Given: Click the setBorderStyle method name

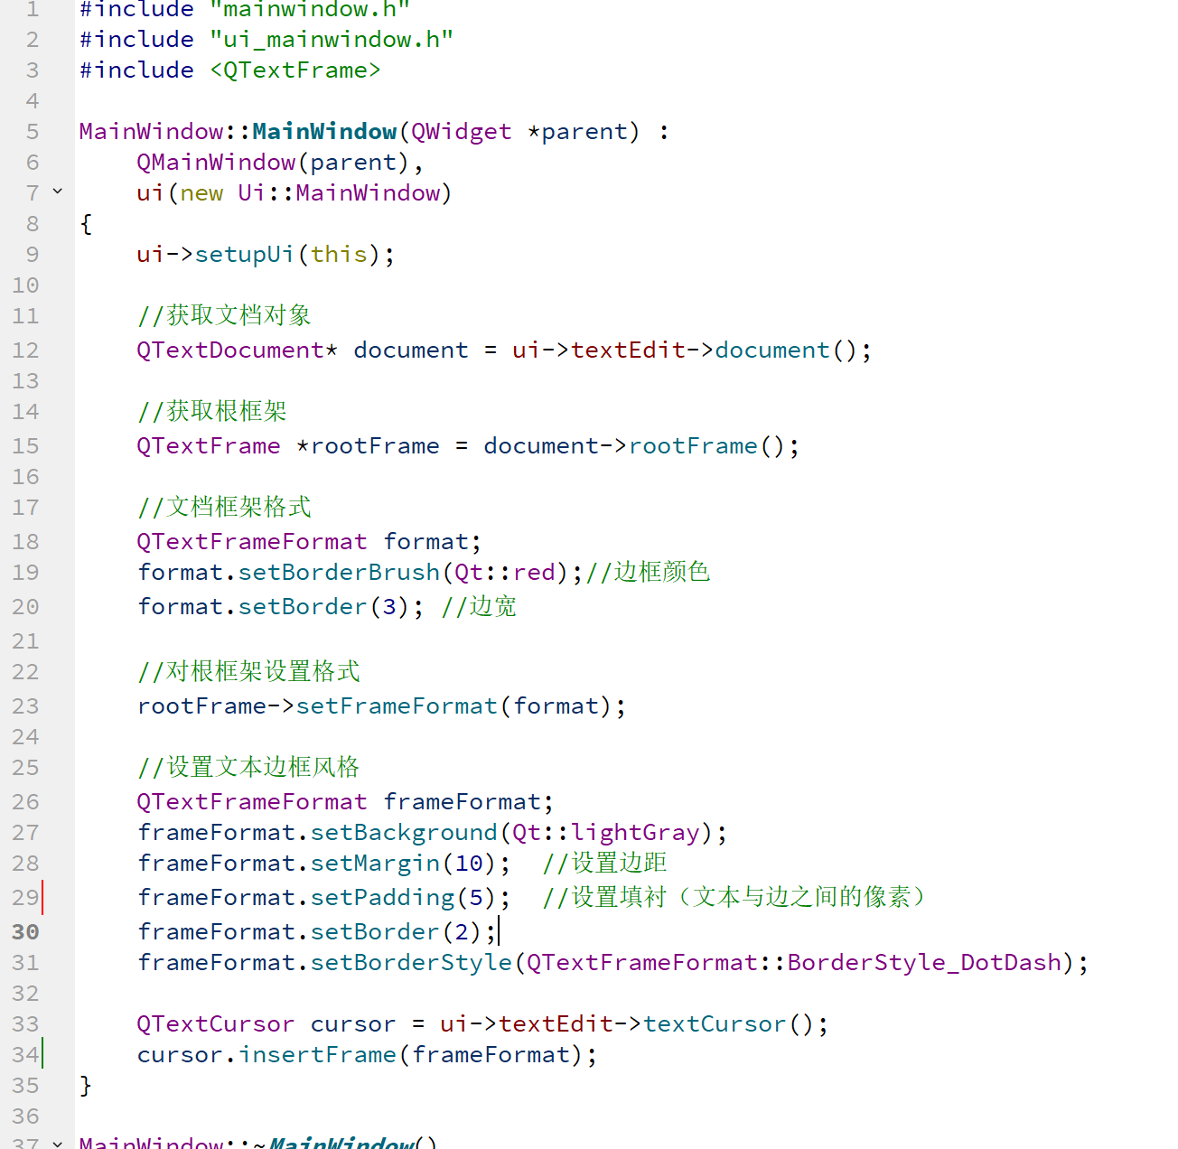Looking at the screenshot, I should click(411, 963).
